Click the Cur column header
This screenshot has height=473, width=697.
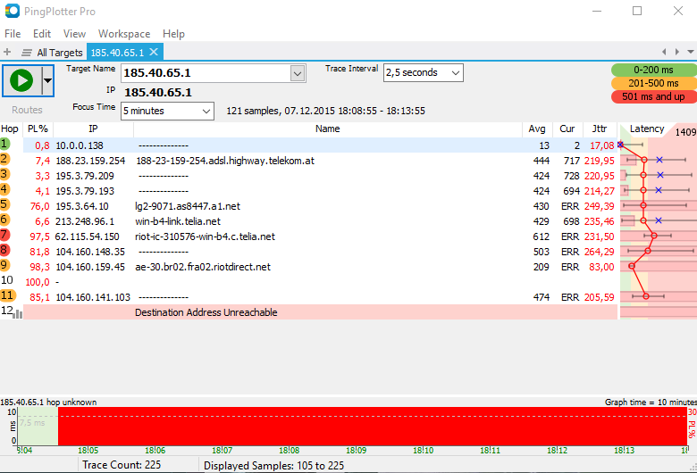pos(567,129)
